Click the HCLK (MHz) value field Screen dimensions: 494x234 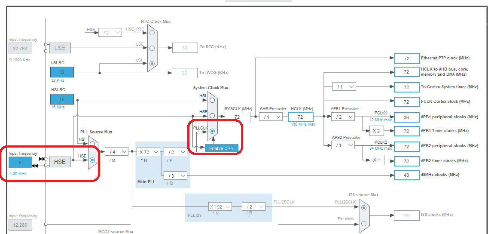(301, 117)
